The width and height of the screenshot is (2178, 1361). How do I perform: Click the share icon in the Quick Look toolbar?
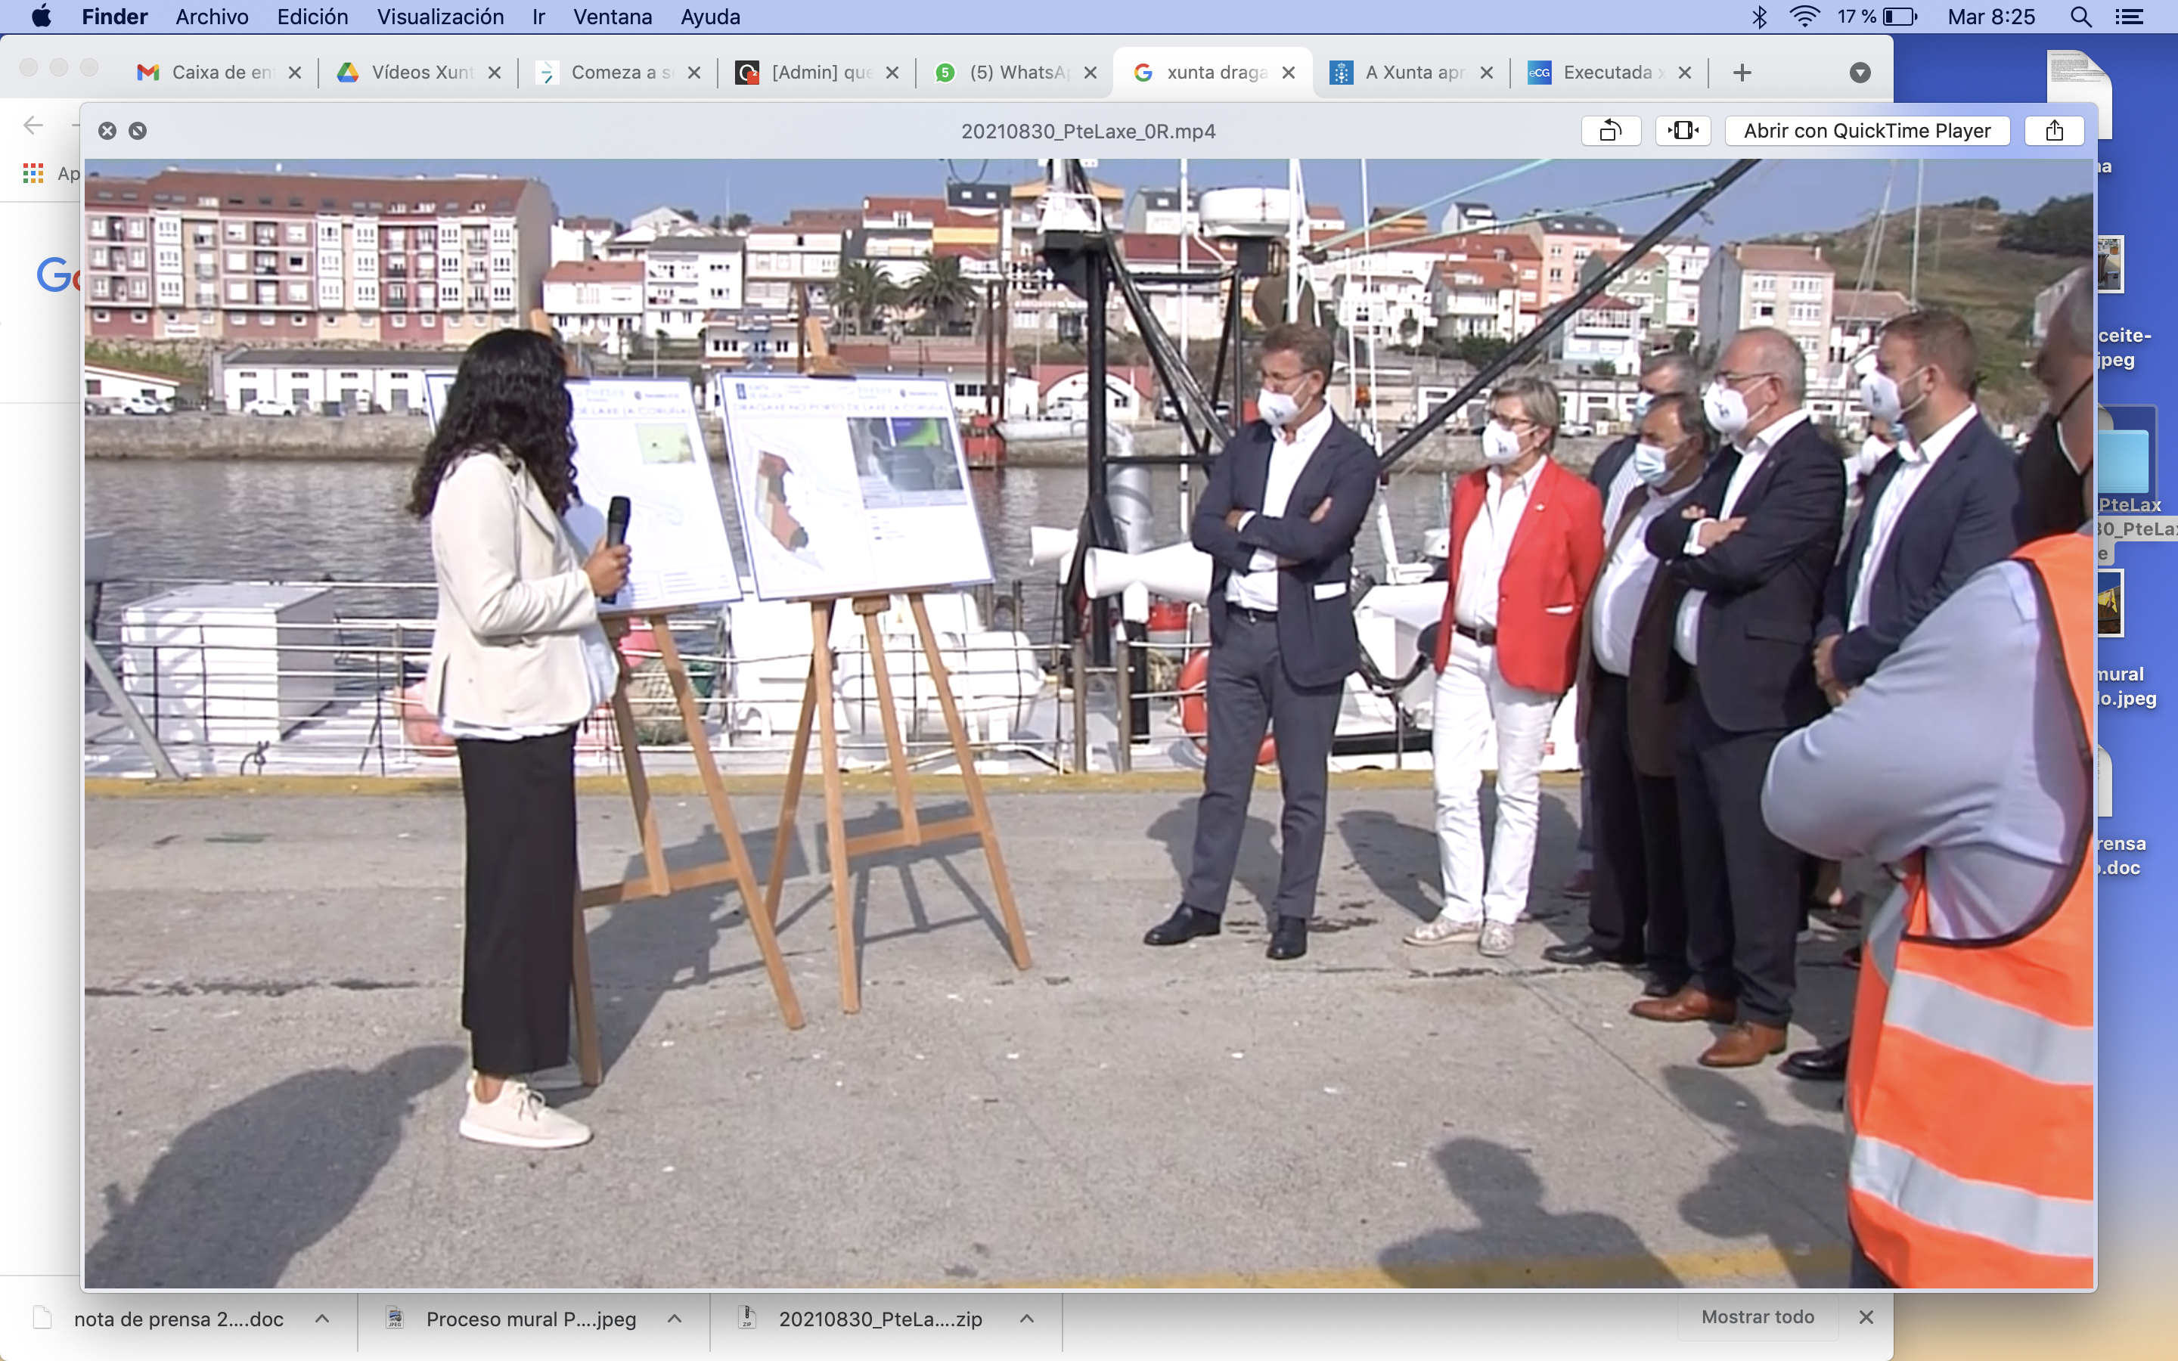pyautogui.click(x=2054, y=131)
